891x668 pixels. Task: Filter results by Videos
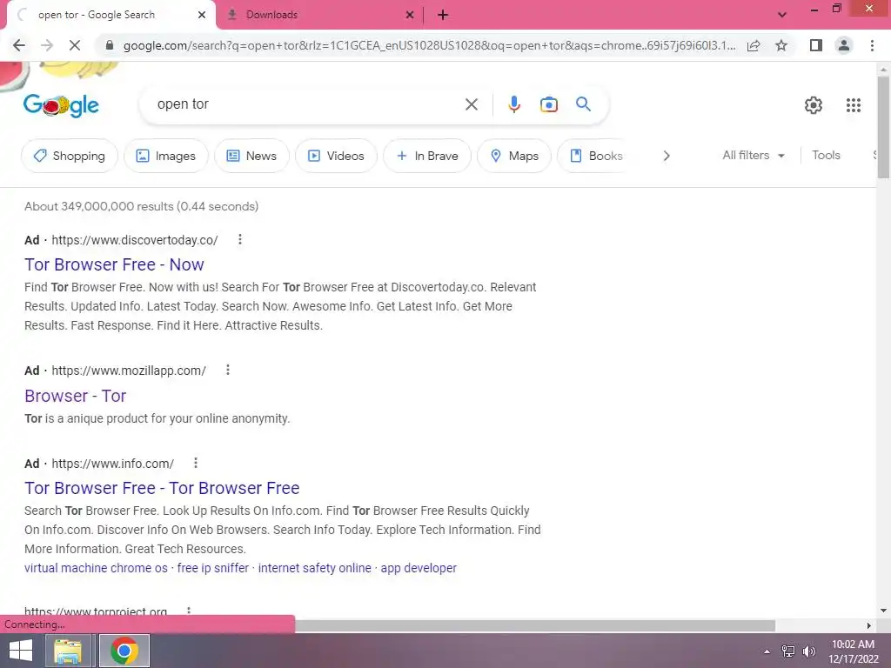[x=336, y=156]
